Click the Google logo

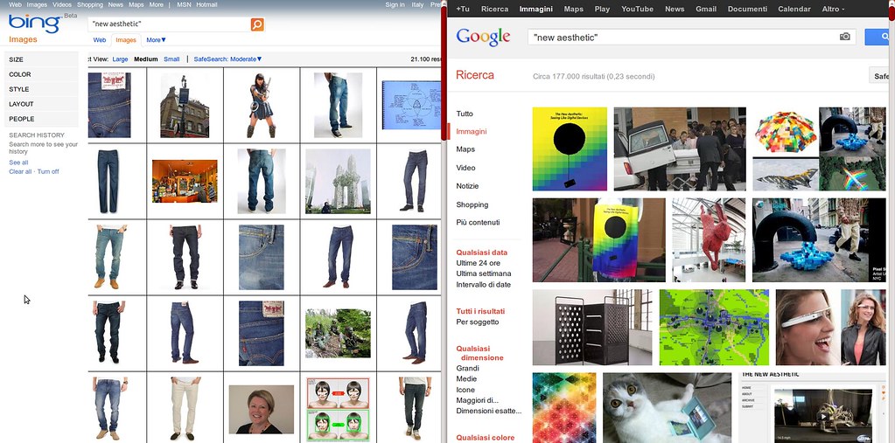[482, 37]
